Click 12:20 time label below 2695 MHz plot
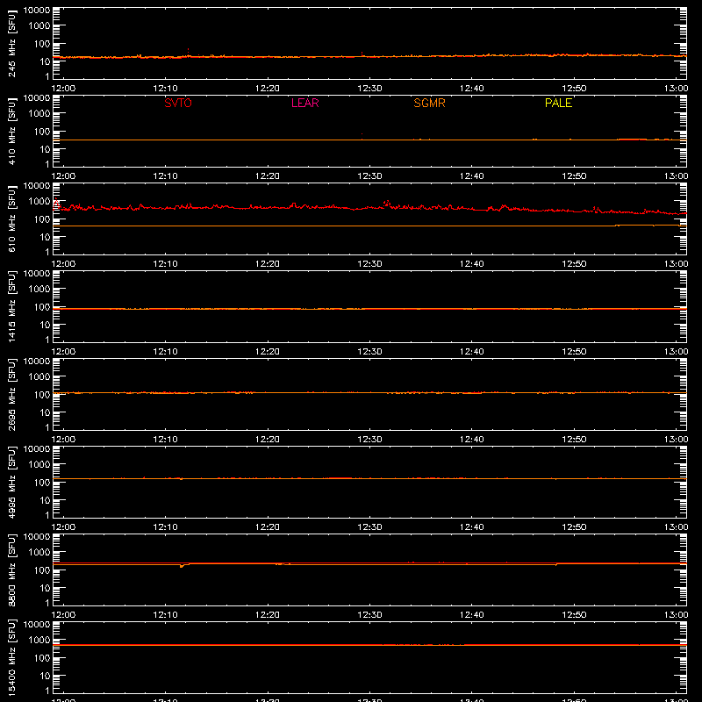 [x=268, y=440]
